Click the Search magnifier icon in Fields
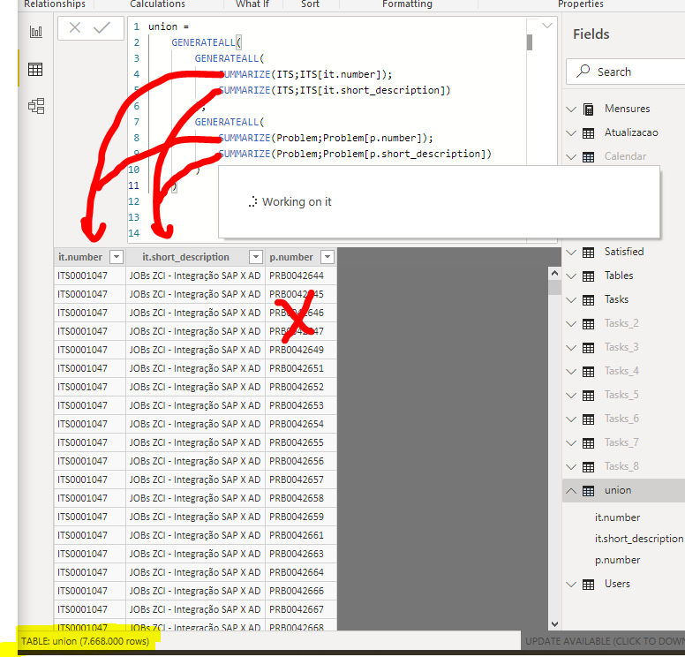Viewport: 685px width, 657px height. (583, 72)
